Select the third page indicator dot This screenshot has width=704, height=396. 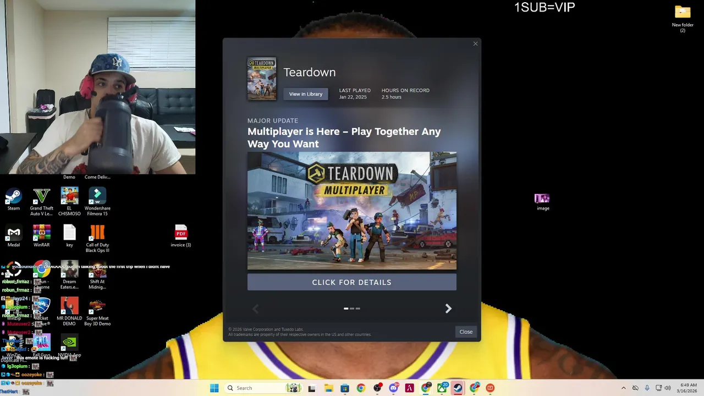tap(358, 309)
